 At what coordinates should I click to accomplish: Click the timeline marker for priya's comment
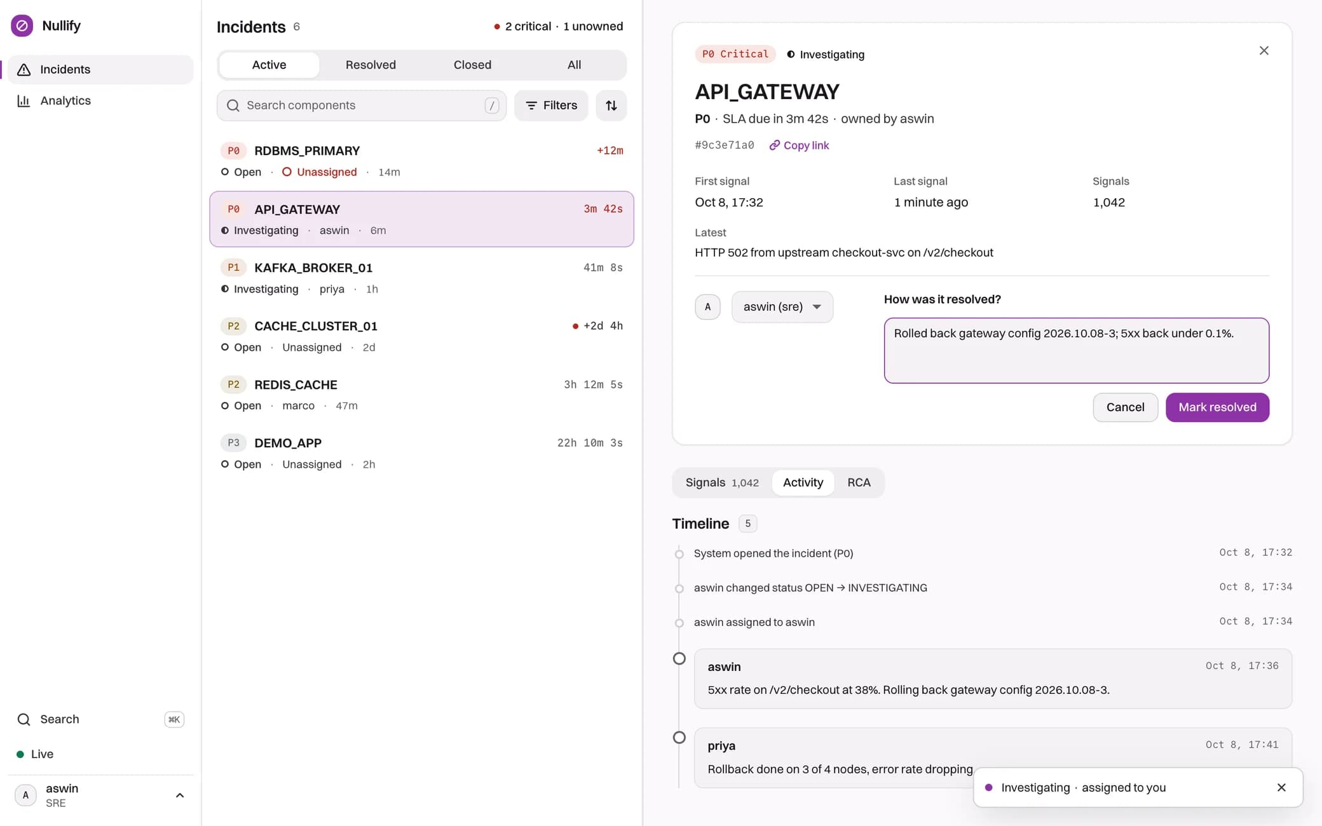pyautogui.click(x=679, y=738)
